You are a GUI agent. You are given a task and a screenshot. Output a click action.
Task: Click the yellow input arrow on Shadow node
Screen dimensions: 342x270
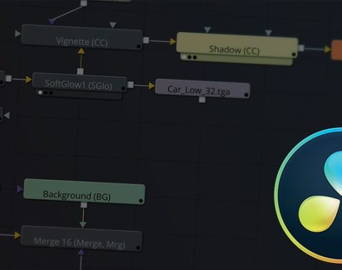point(173,42)
